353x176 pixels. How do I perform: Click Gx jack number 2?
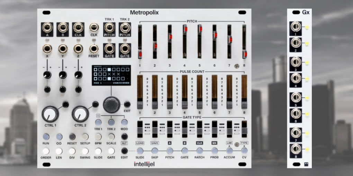[296, 43]
